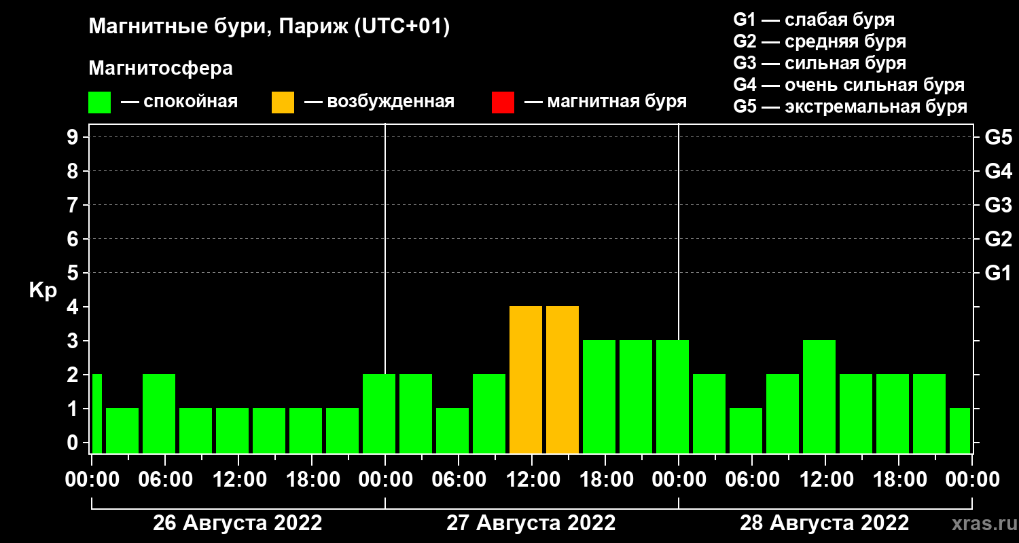The height and width of the screenshot is (543, 1019).
Task: Click the Kp 2 bar at 06:00 on 26 August
Action: [159, 413]
